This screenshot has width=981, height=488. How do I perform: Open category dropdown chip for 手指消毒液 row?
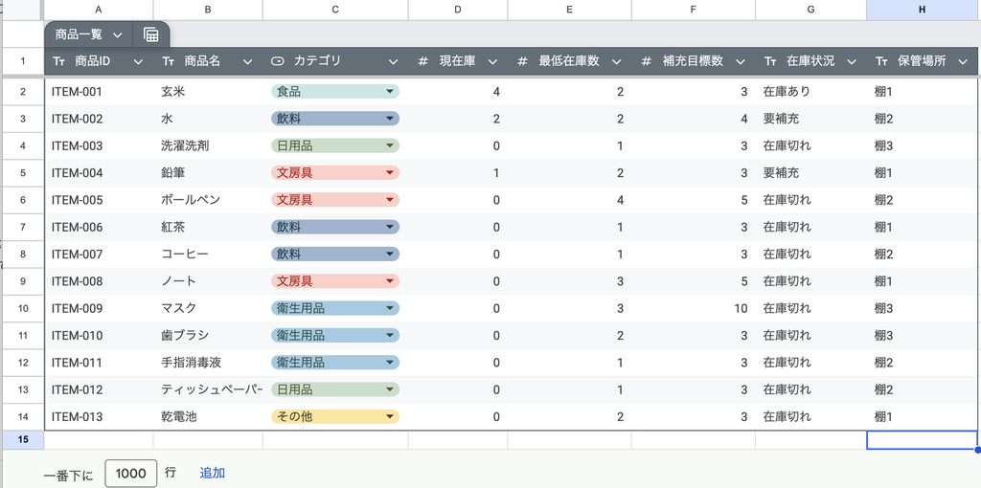335,363
